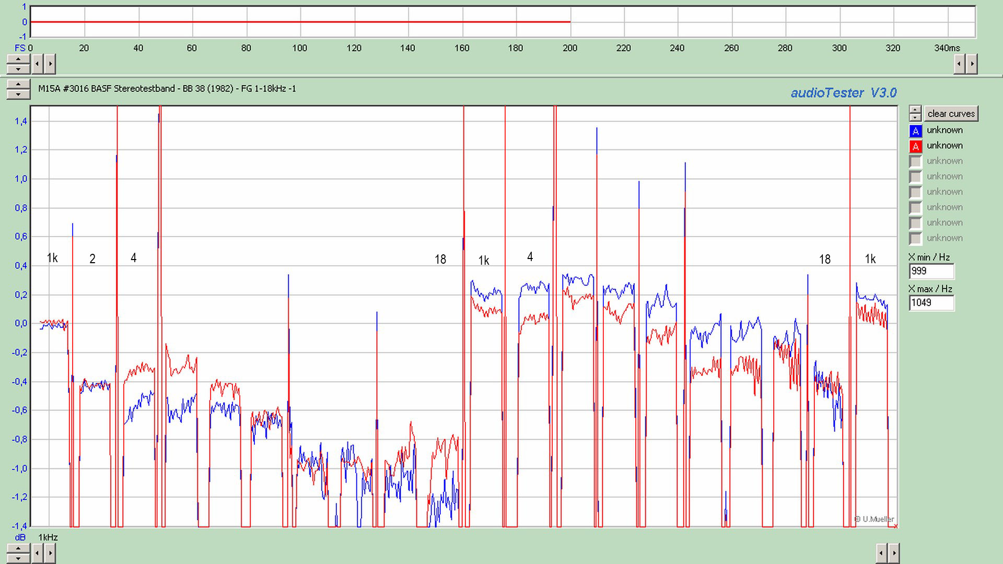Click the right scroll arrow under the time graph, left side
This screenshot has height=564, width=1003.
point(50,64)
